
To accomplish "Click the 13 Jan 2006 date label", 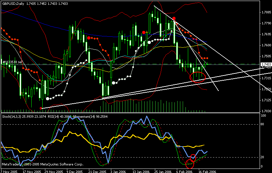I will 141,172.
